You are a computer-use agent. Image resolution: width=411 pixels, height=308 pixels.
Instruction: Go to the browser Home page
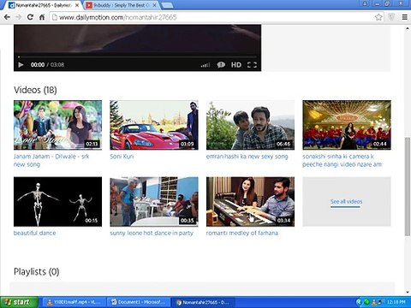(42, 17)
